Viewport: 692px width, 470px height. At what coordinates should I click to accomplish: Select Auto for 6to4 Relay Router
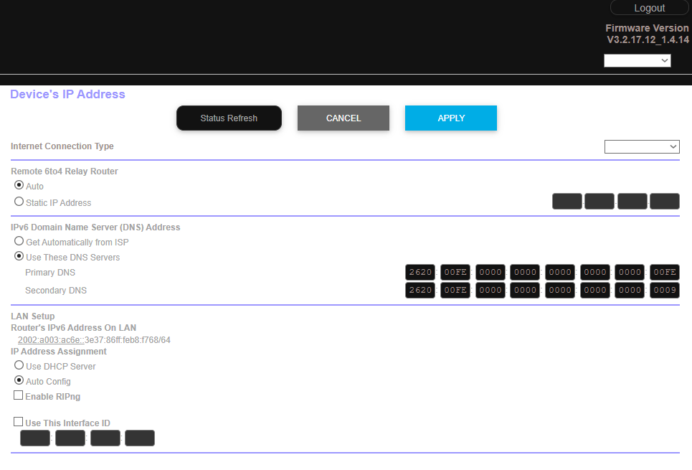[19, 186]
